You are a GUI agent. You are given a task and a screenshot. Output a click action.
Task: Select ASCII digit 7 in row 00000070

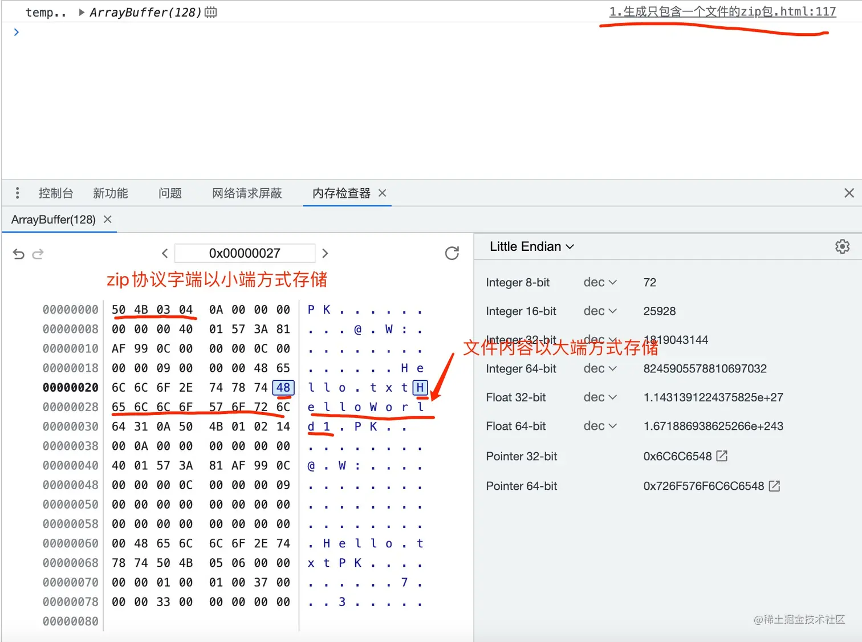pos(404,582)
